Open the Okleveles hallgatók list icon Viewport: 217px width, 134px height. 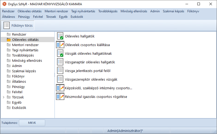point(60,36)
